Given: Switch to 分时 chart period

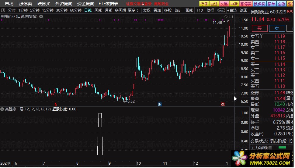Looking at the screenshot, I should point(12,10).
